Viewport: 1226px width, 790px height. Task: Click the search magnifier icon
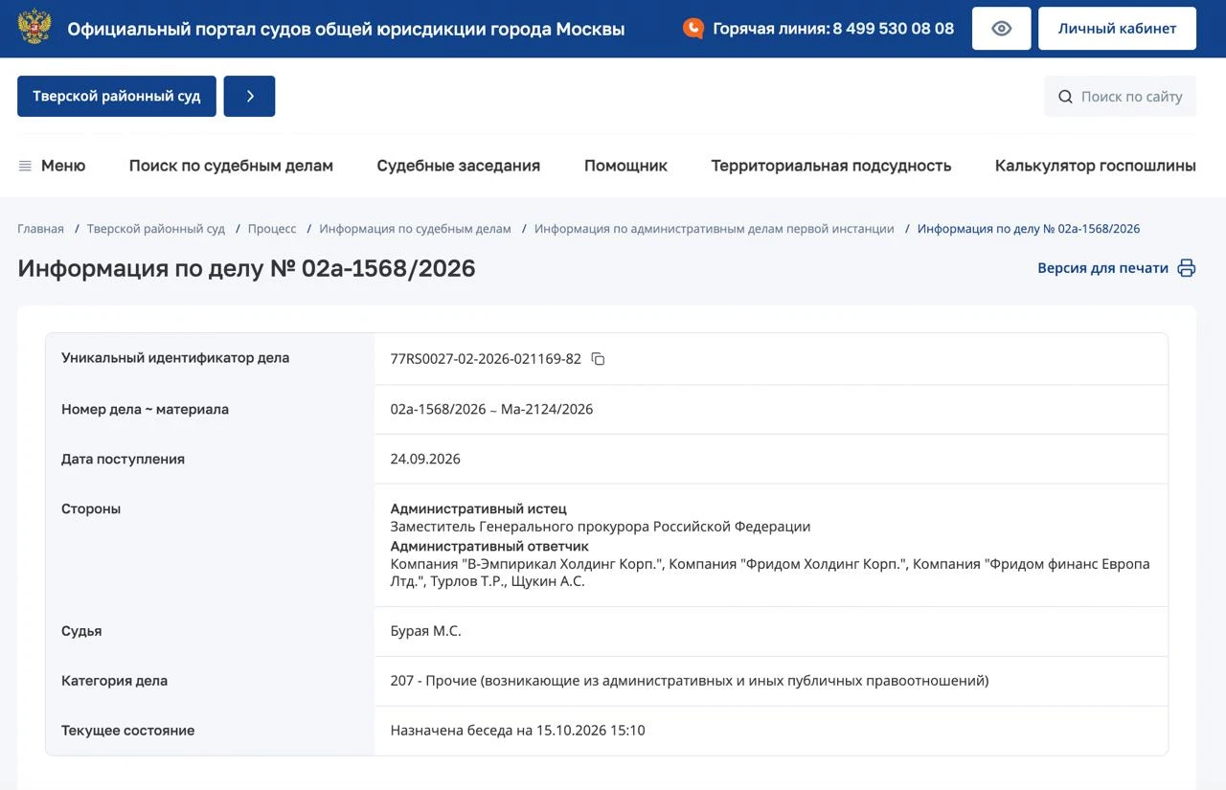click(x=1065, y=97)
